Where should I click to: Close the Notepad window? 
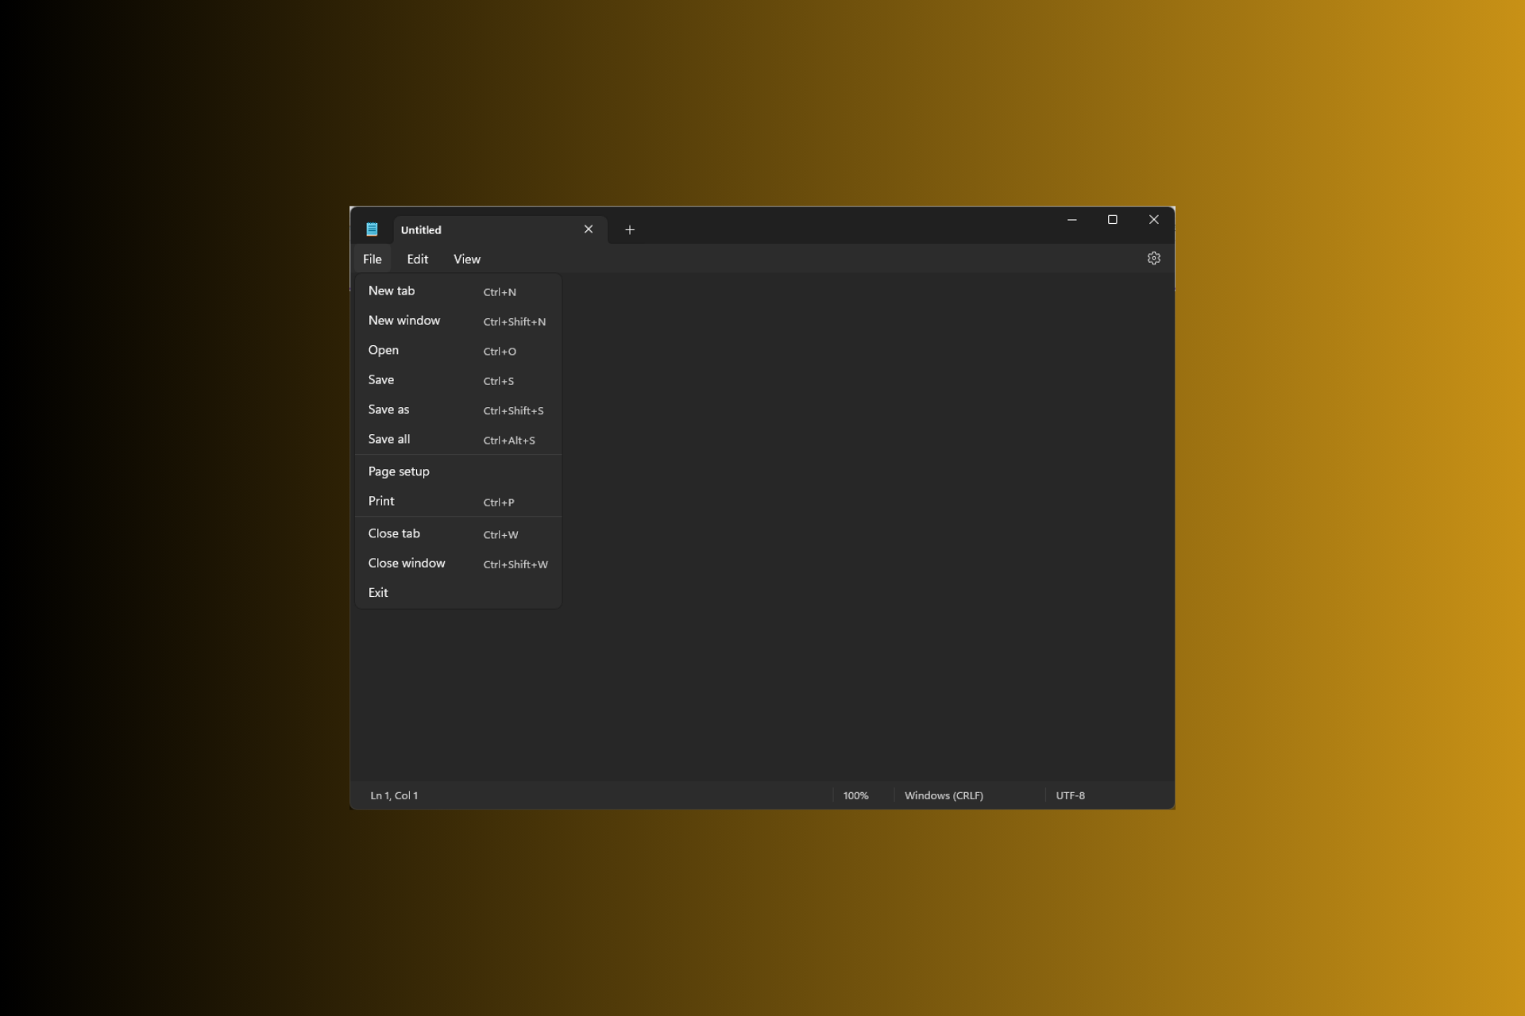tap(1153, 220)
